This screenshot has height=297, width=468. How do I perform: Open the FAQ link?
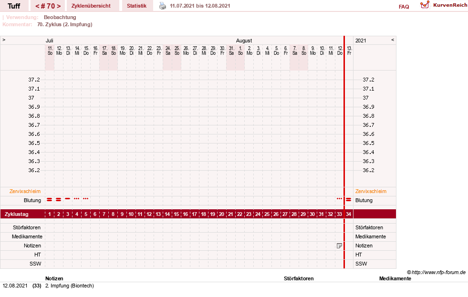coord(404,7)
